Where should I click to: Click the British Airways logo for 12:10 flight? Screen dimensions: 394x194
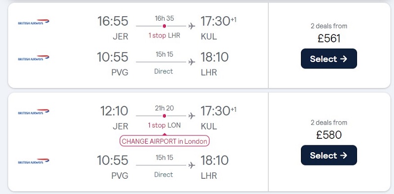click(x=33, y=112)
